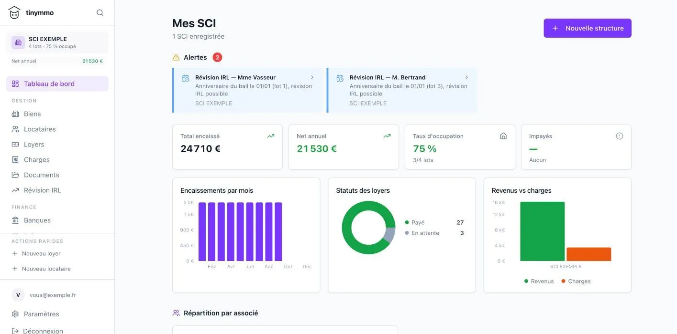This screenshot has height=334, width=677.
Task: Click the house icon on Taux d'occupation card
Action: pyautogui.click(x=503, y=136)
